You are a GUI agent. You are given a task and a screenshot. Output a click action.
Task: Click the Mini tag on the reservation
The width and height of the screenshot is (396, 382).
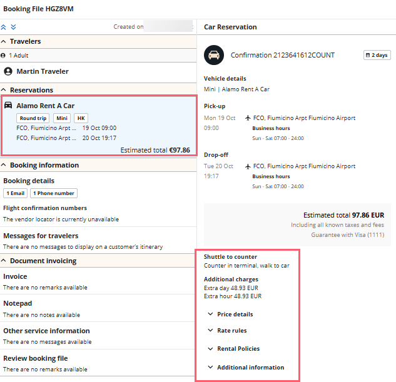pos(62,118)
